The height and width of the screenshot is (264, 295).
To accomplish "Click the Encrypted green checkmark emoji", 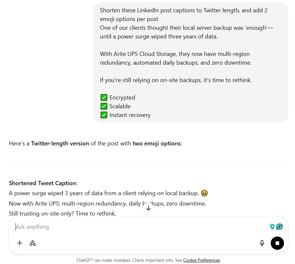I will click(104, 98).
